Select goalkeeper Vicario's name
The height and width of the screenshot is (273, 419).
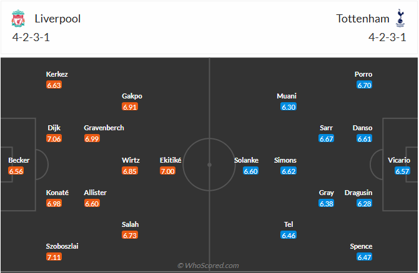click(399, 160)
